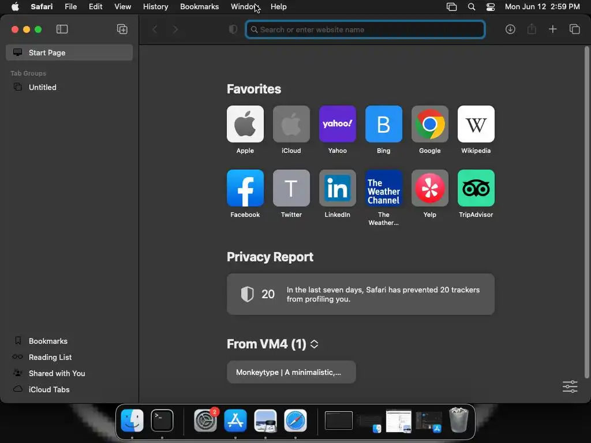This screenshot has width=591, height=443.
Task: Open The Weather Channel favorite
Action: tap(384, 188)
